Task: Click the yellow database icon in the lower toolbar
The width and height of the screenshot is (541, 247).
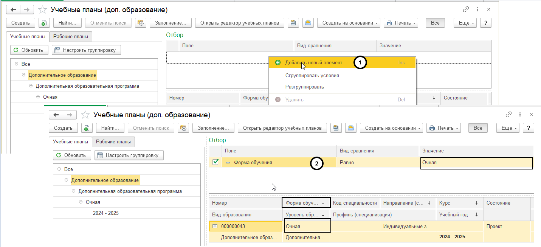Action: [335, 128]
